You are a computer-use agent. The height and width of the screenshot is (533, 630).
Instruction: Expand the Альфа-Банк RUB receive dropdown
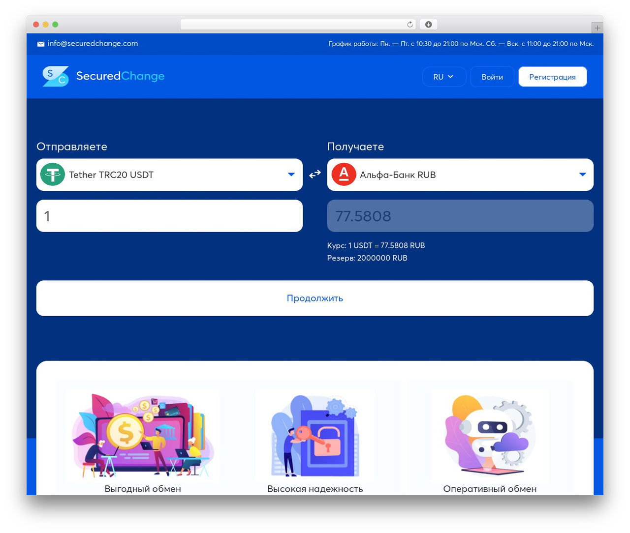(460, 175)
